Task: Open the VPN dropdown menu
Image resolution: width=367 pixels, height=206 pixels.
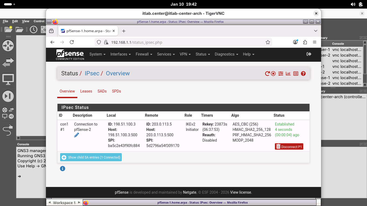Action: (185, 54)
